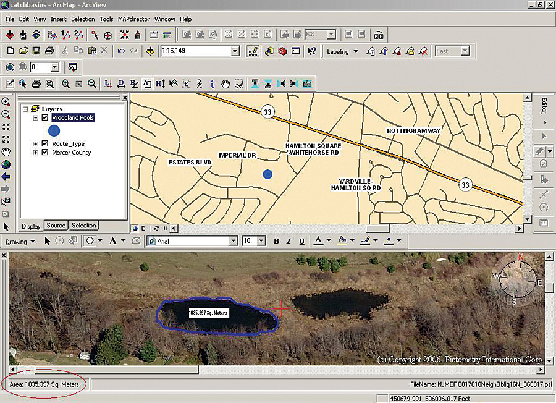
Task: Click the H height measurement tool
Action: [x=160, y=83]
